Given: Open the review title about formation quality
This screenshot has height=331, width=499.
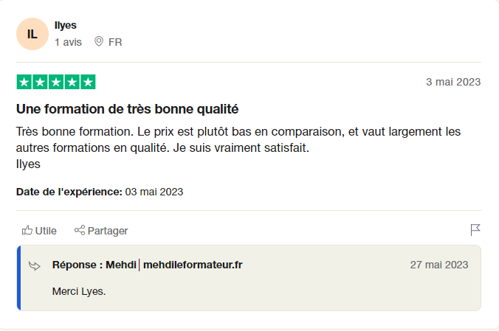Looking at the screenshot, I should pos(127,109).
